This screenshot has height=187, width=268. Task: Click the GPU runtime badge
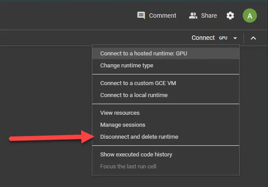(x=223, y=38)
